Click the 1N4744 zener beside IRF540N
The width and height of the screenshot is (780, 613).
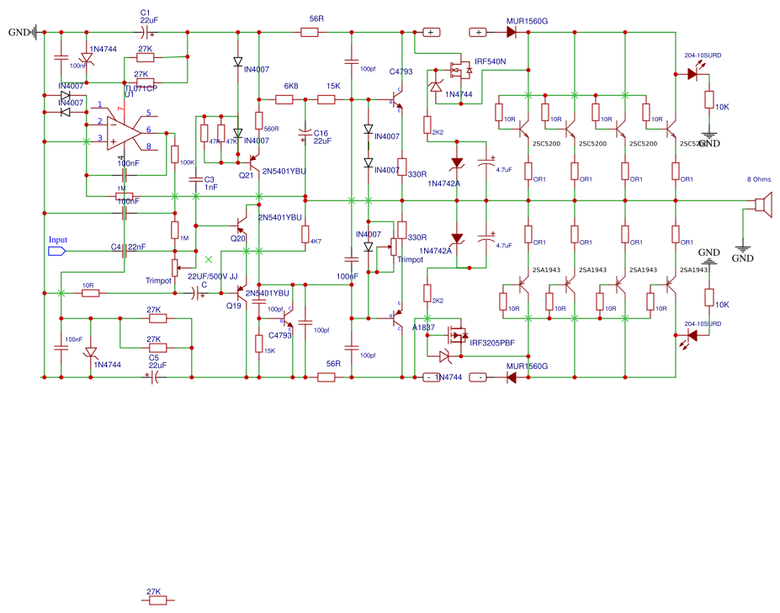(x=436, y=86)
